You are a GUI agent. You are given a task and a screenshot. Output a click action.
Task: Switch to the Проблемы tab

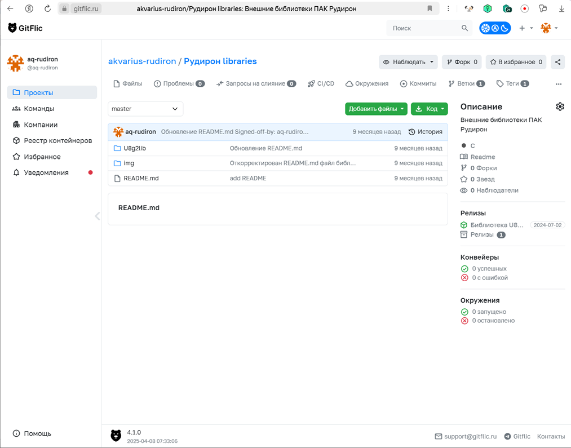pyautogui.click(x=179, y=84)
